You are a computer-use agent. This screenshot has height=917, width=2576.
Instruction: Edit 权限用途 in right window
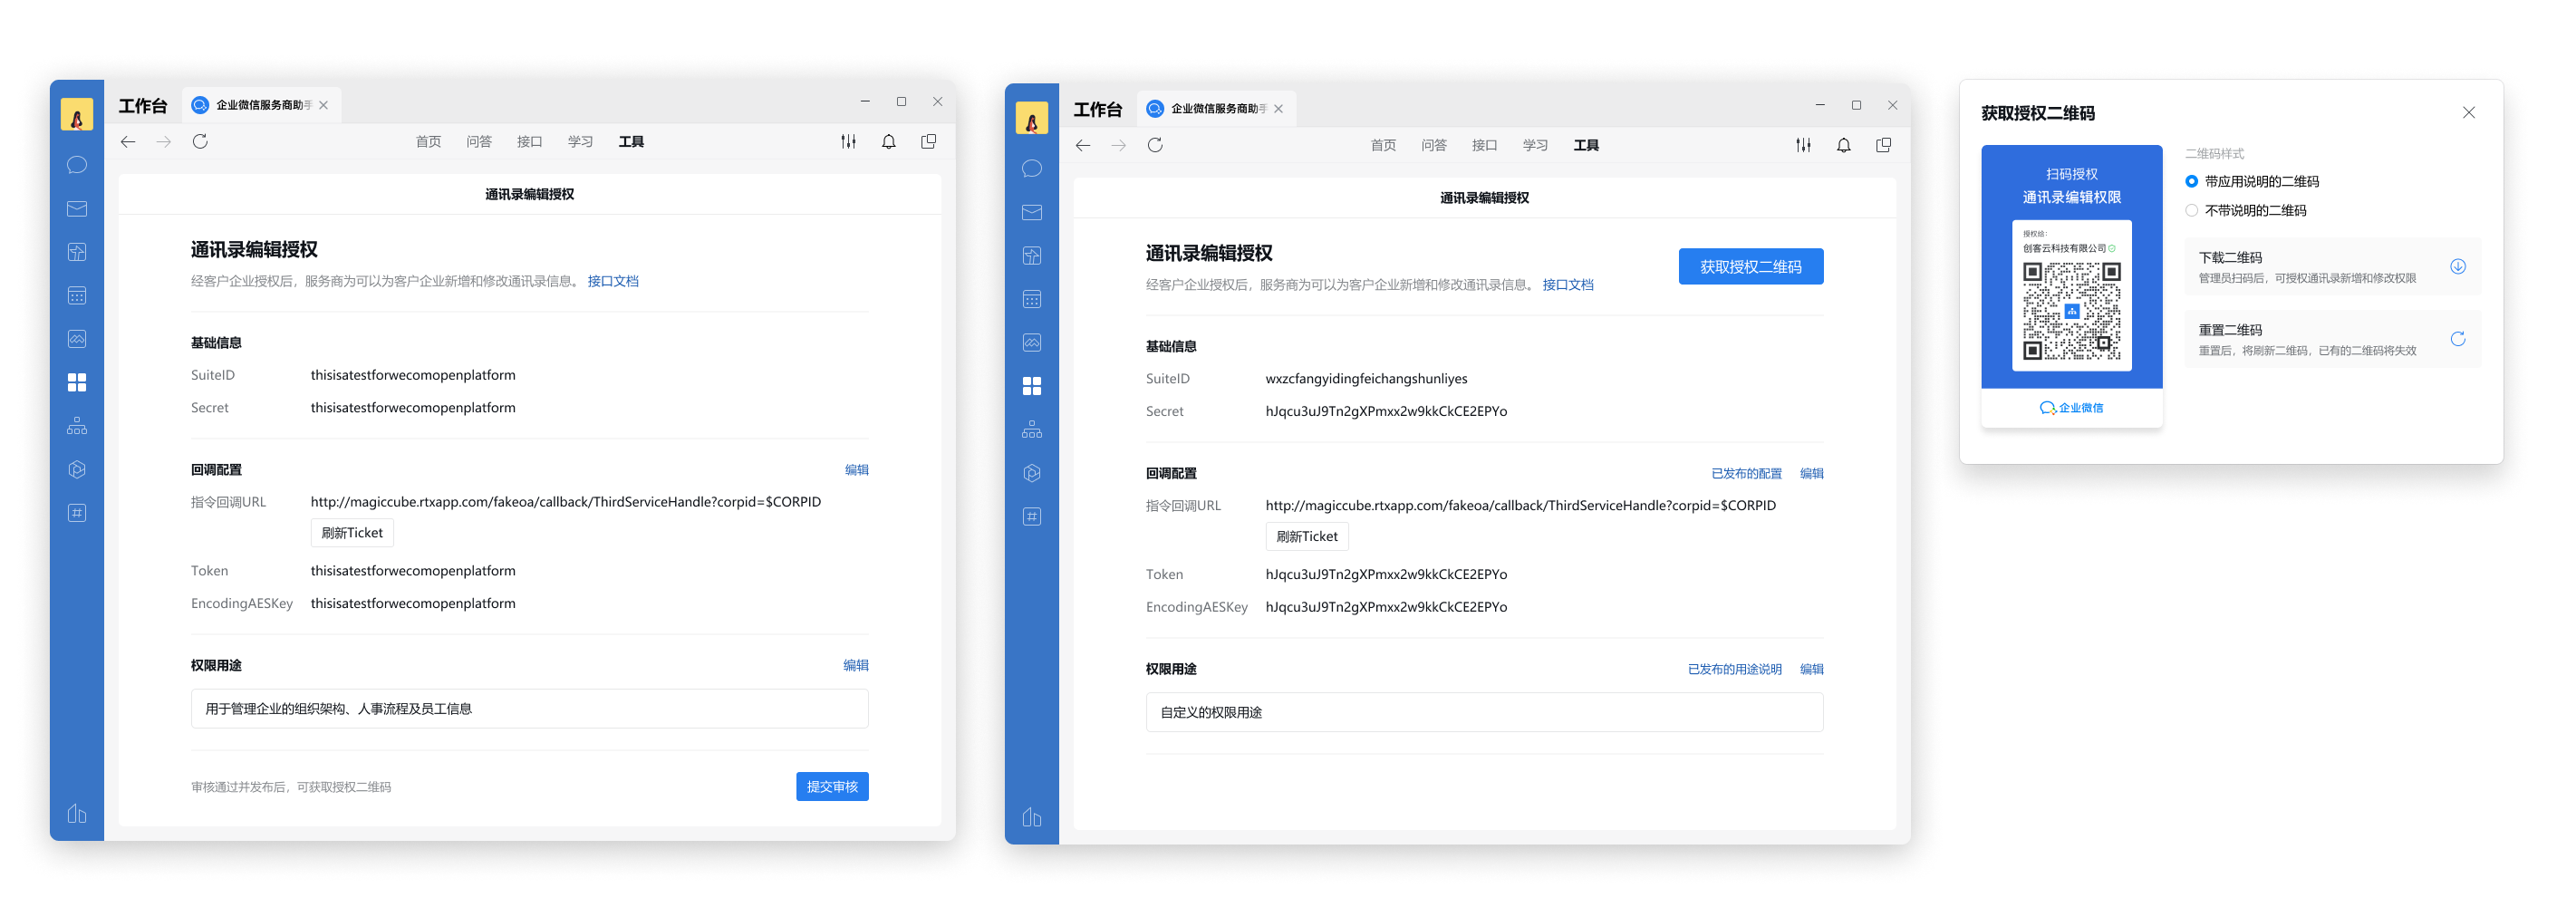coord(1811,670)
